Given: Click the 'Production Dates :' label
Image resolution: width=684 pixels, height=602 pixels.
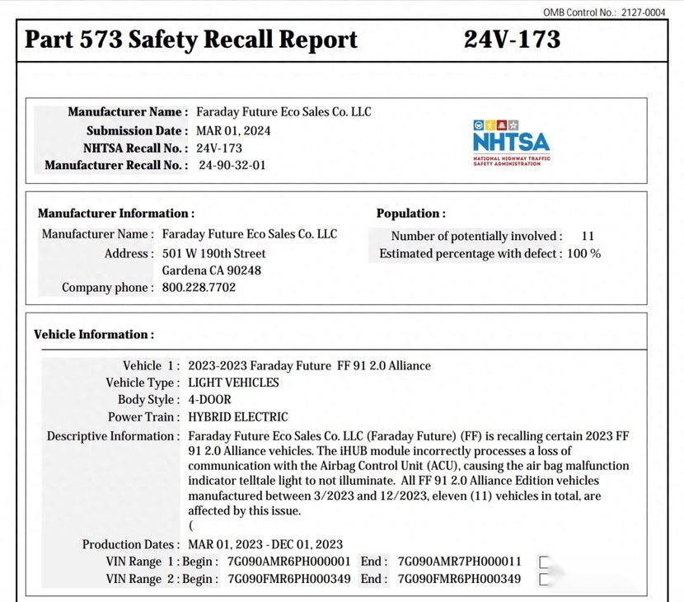Looking at the screenshot, I should 131,544.
